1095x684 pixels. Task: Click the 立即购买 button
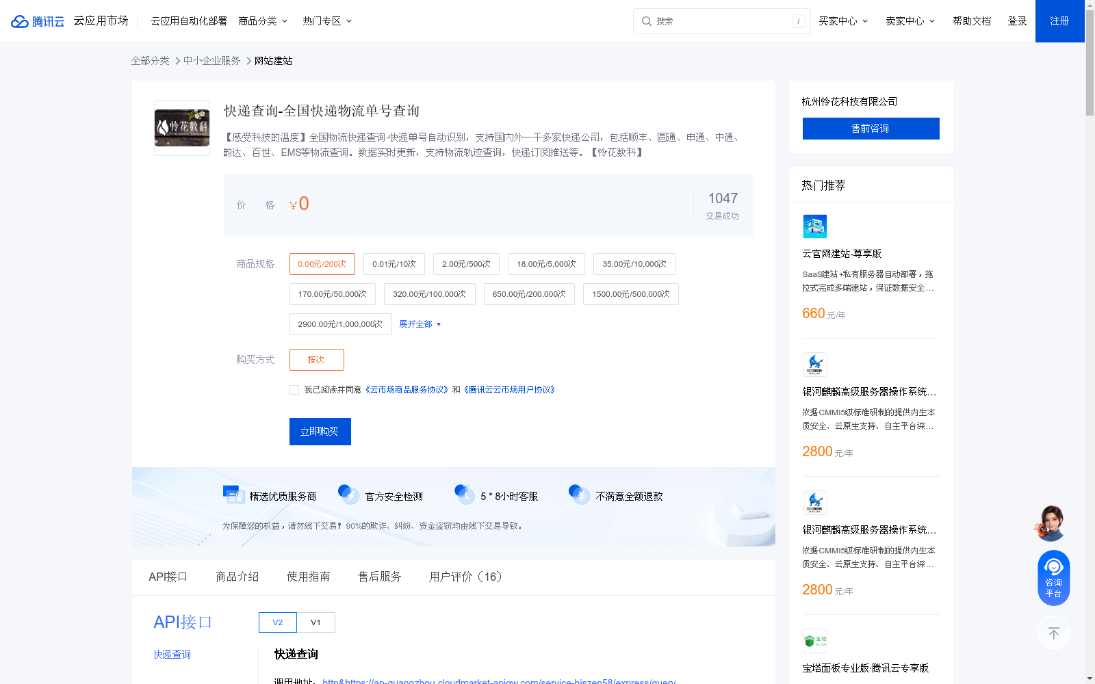(x=320, y=432)
